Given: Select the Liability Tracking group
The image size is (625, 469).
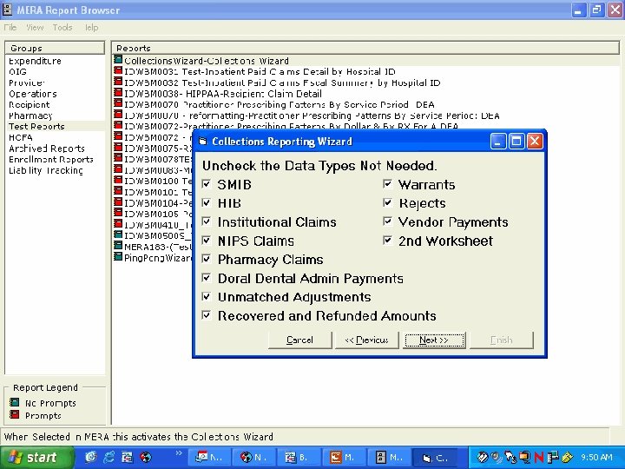Looking at the screenshot, I should [46, 170].
